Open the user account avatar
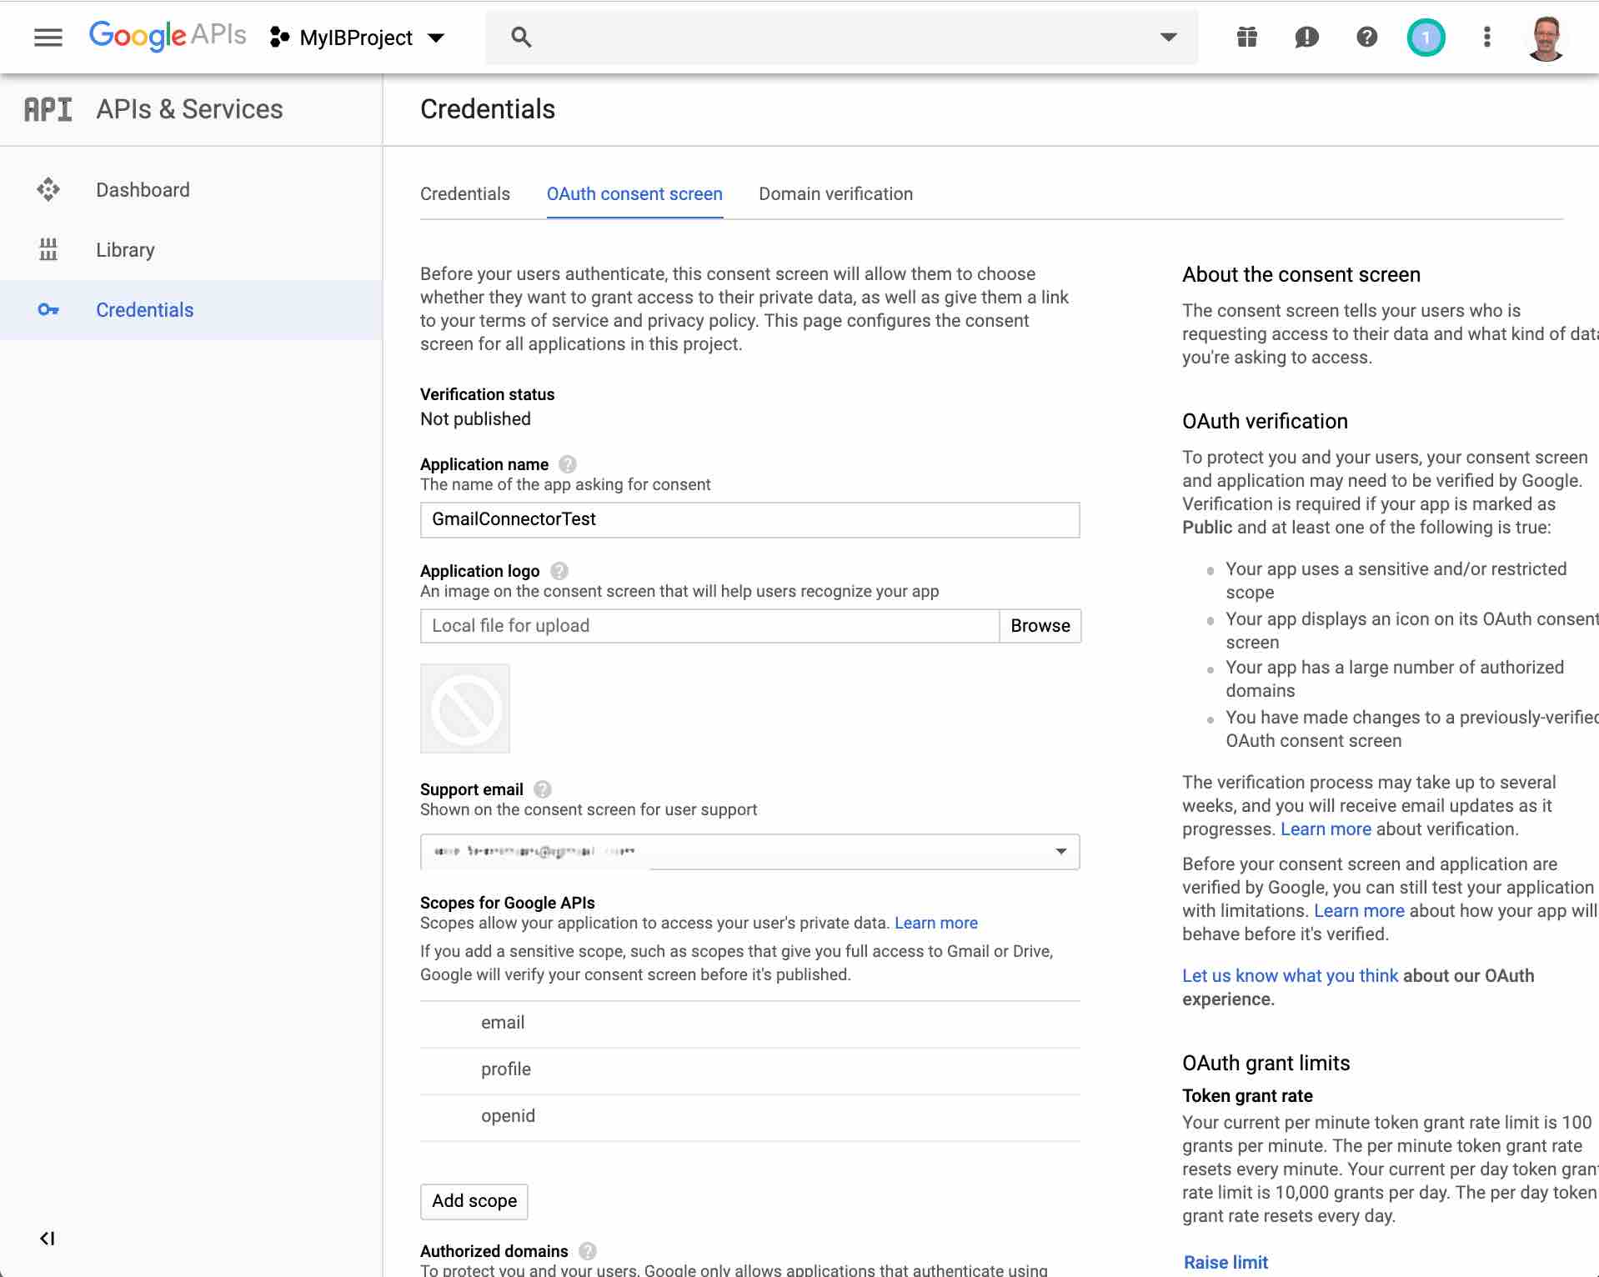The image size is (1599, 1277). click(x=1546, y=38)
